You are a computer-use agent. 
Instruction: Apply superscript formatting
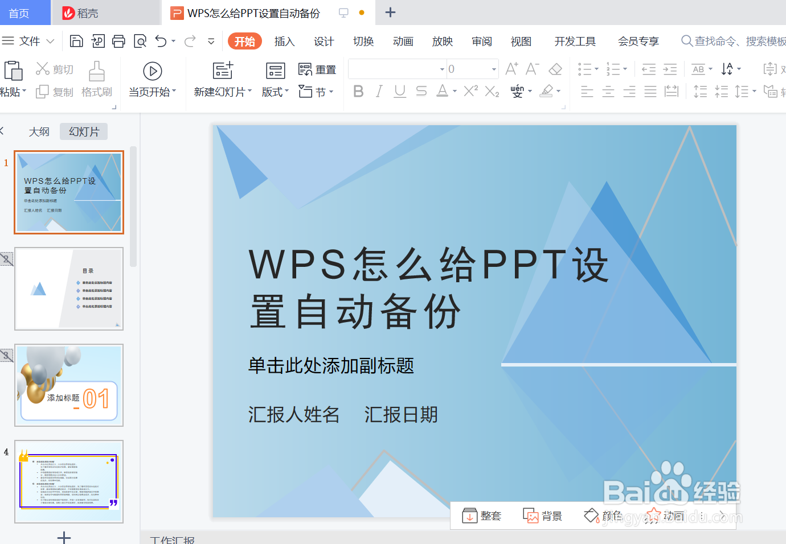(x=470, y=91)
